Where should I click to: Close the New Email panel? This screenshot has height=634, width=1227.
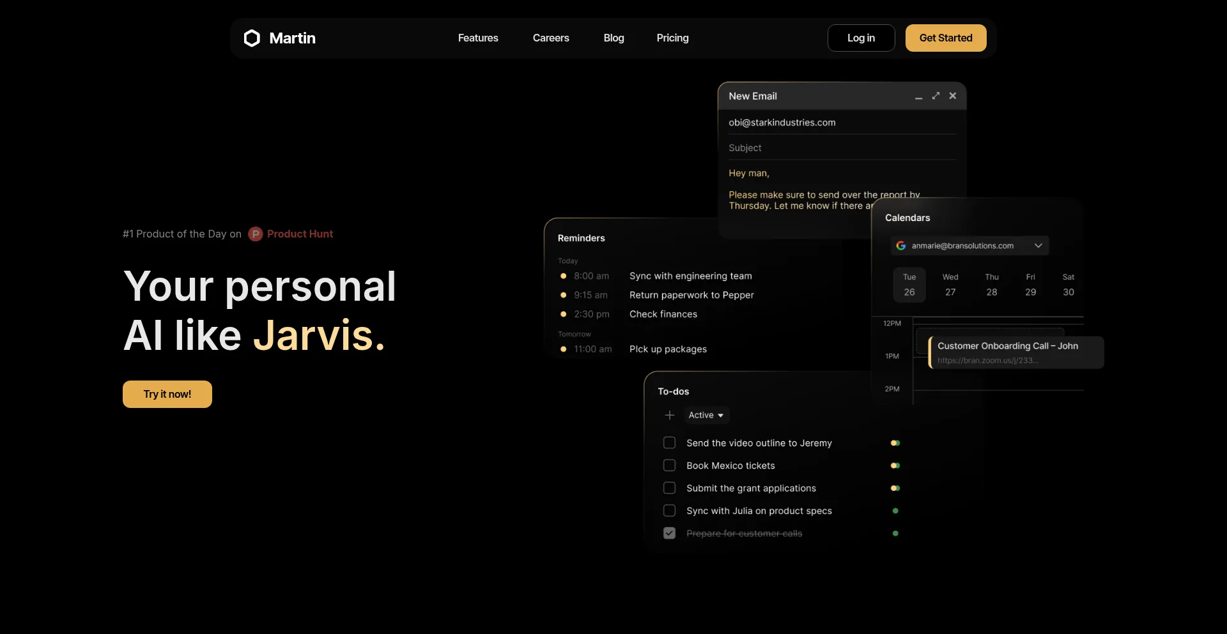(x=953, y=96)
